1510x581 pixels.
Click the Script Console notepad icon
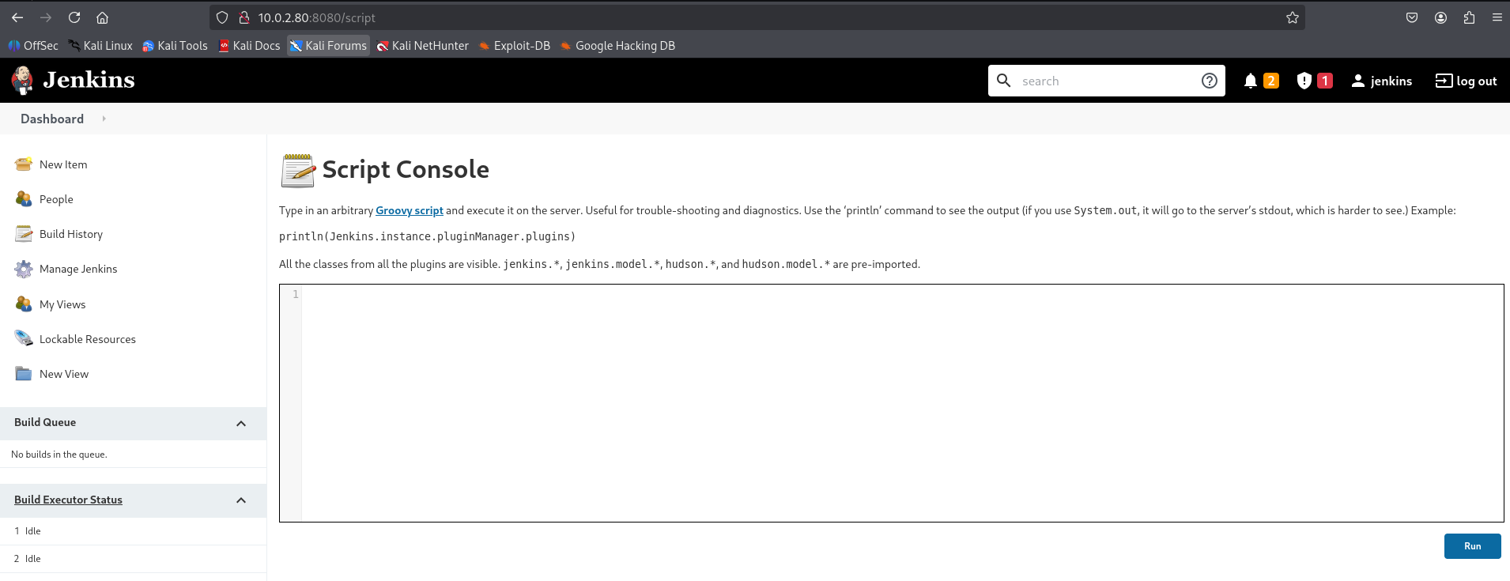298,170
